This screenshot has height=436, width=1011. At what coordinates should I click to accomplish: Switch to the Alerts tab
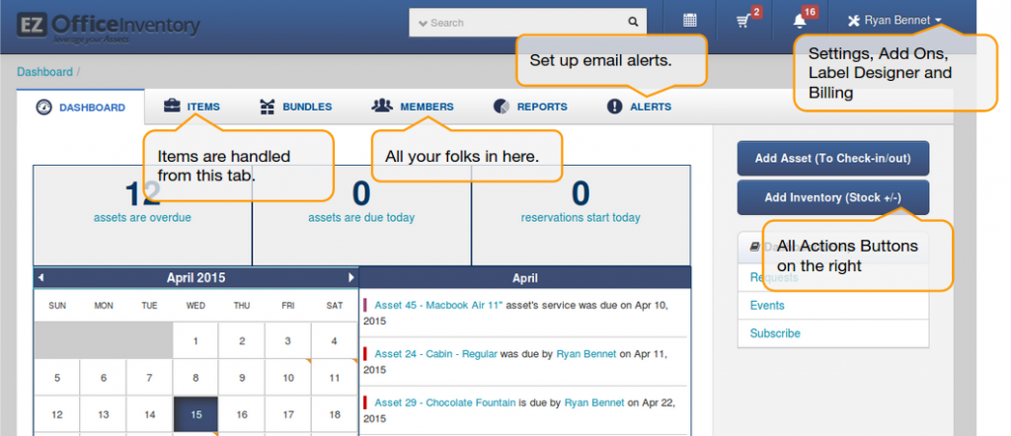639,107
